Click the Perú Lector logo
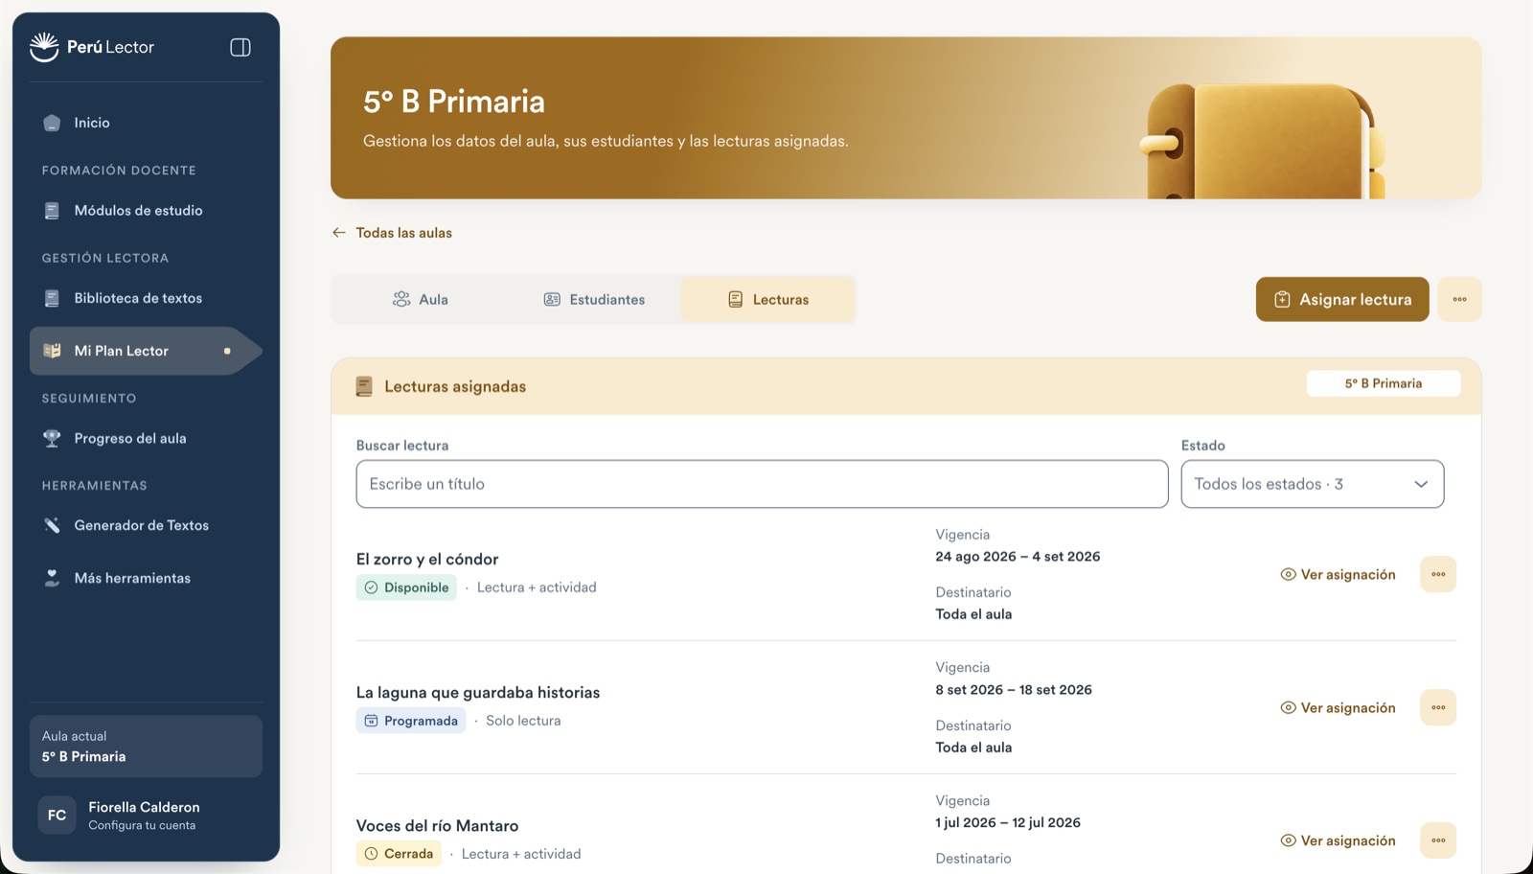1533x874 pixels. (92, 47)
